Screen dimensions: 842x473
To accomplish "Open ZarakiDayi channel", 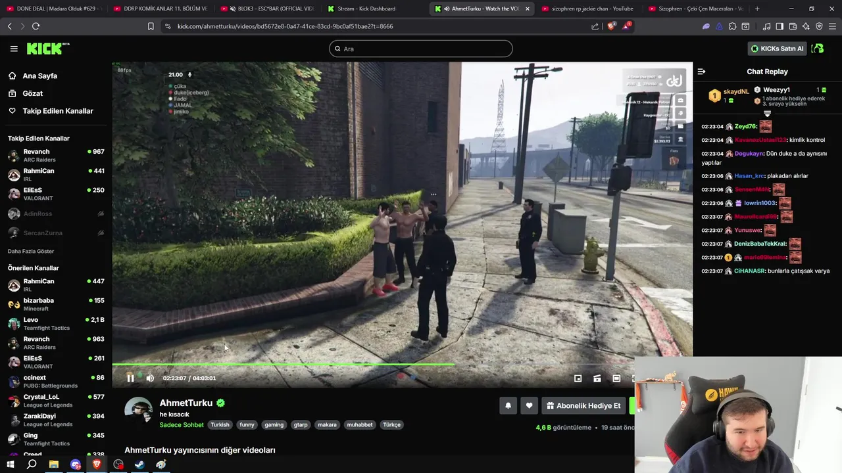I will 56,420.
